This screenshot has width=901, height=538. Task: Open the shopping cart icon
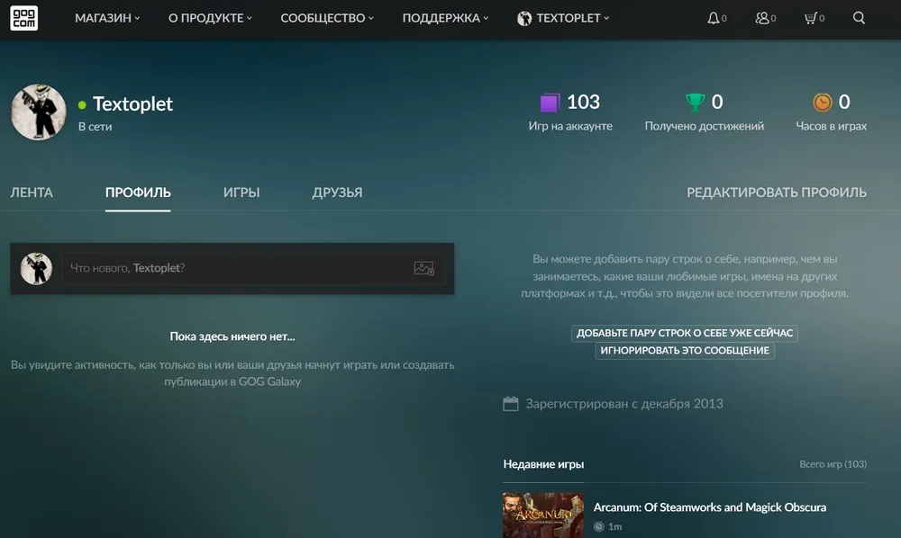click(810, 18)
